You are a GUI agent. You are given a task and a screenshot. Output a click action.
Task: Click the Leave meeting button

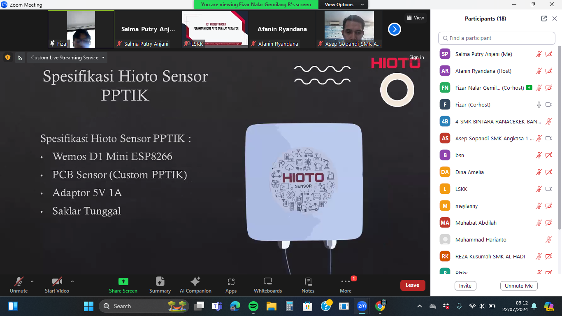[412, 285]
